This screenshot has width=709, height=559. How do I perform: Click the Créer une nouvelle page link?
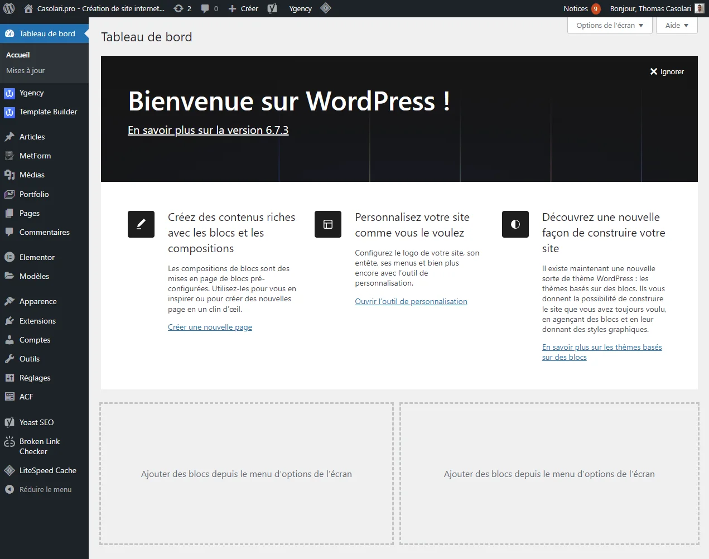[210, 327]
